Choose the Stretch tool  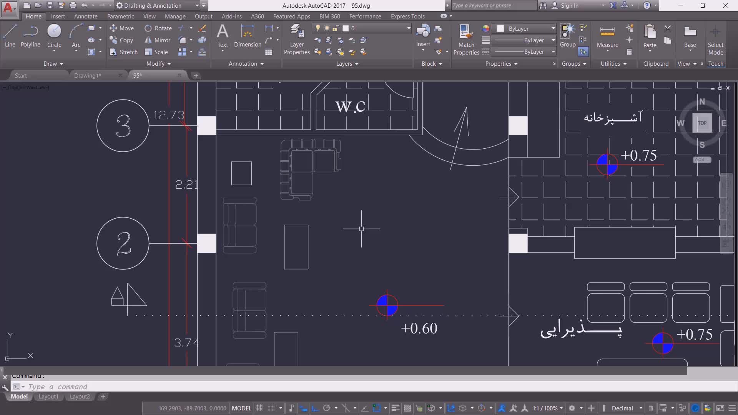point(124,52)
